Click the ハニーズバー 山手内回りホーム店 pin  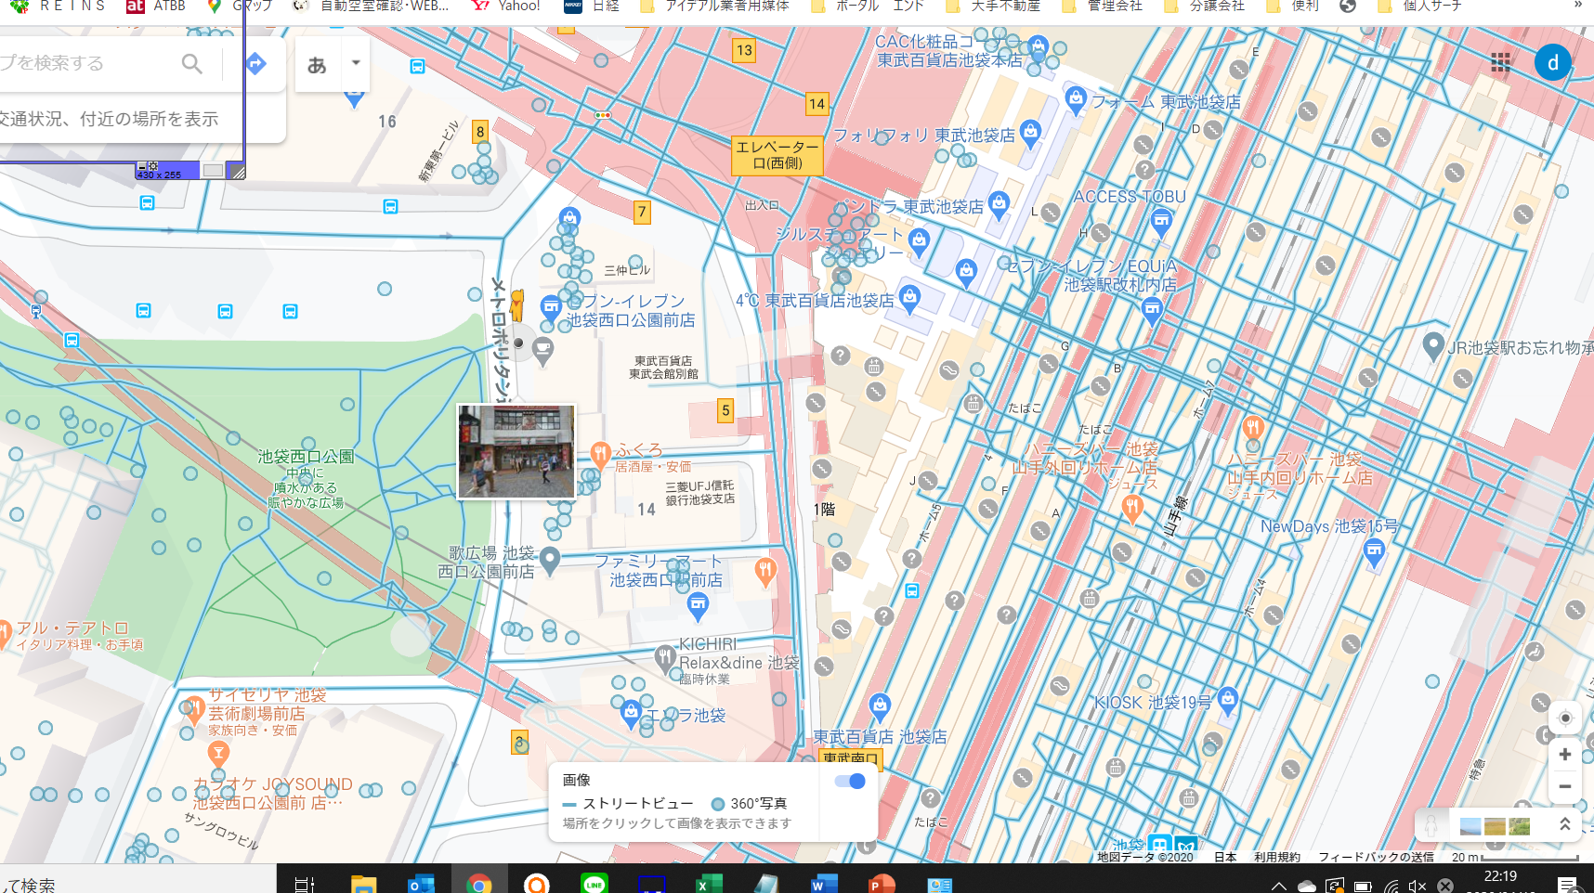pyautogui.click(x=1252, y=429)
